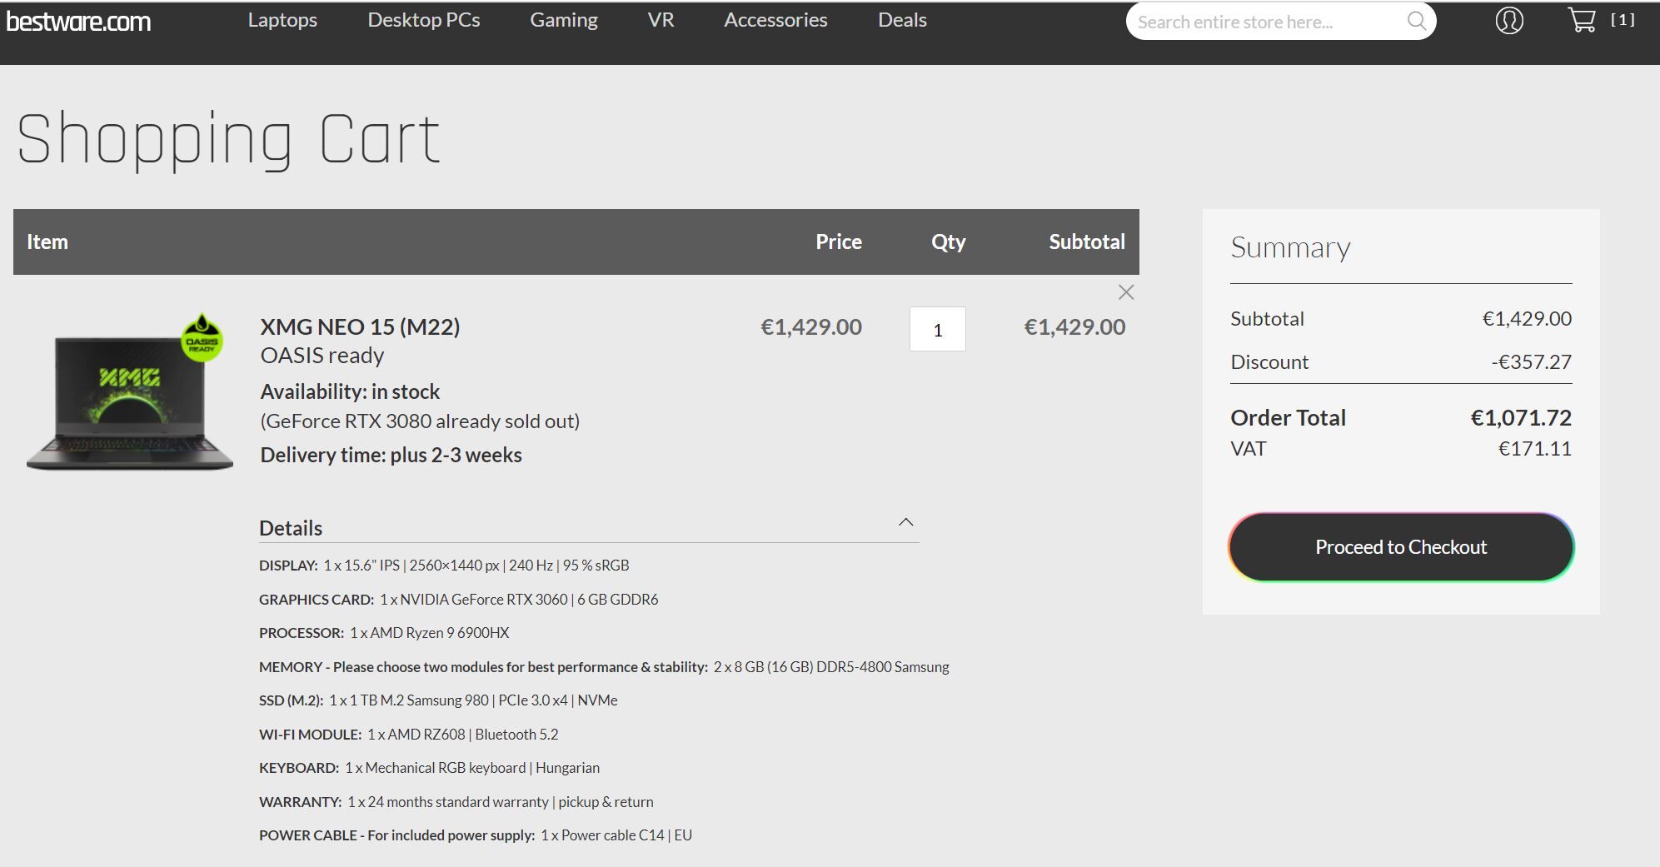The height and width of the screenshot is (867, 1660).
Task: Click the Subtotal column value €1,429.00
Action: tap(1074, 327)
